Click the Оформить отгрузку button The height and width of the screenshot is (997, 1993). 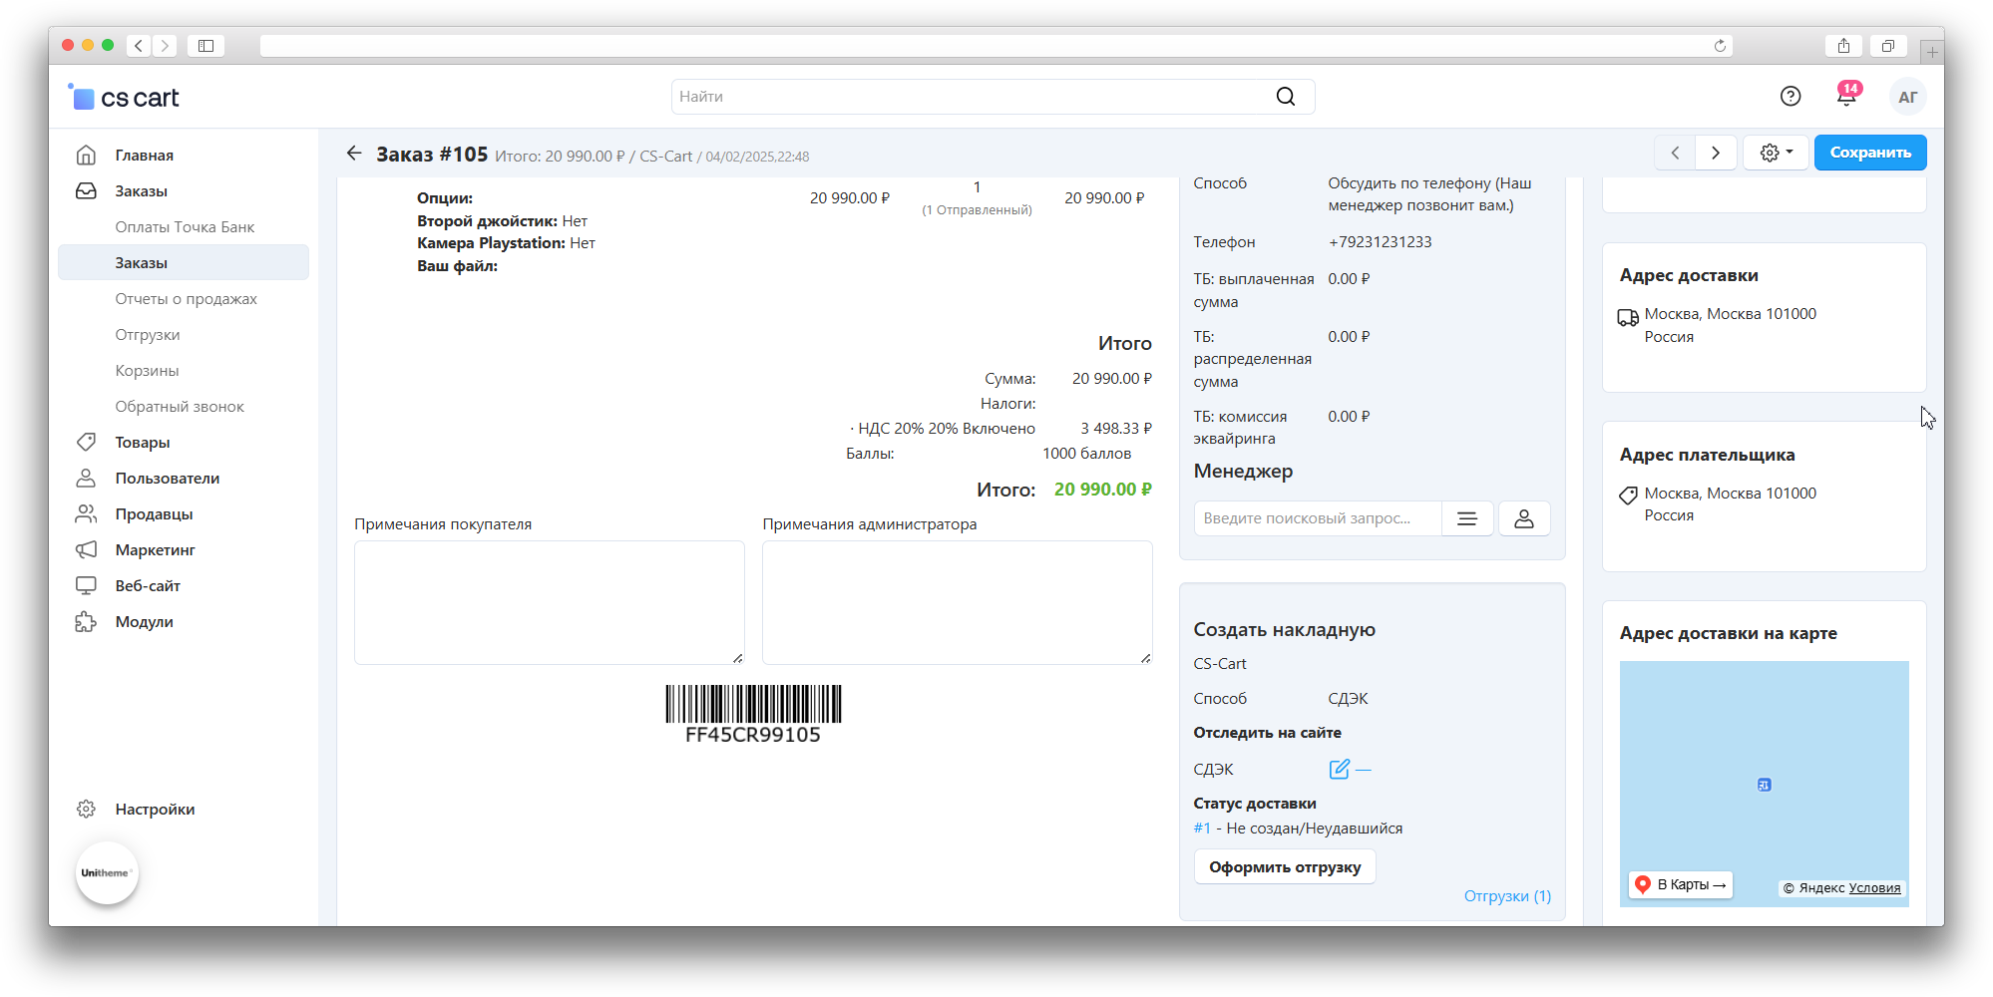(1285, 867)
